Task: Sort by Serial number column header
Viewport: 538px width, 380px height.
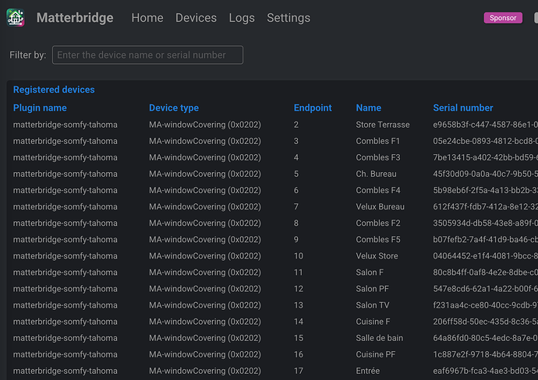Action: tap(463, 108)
